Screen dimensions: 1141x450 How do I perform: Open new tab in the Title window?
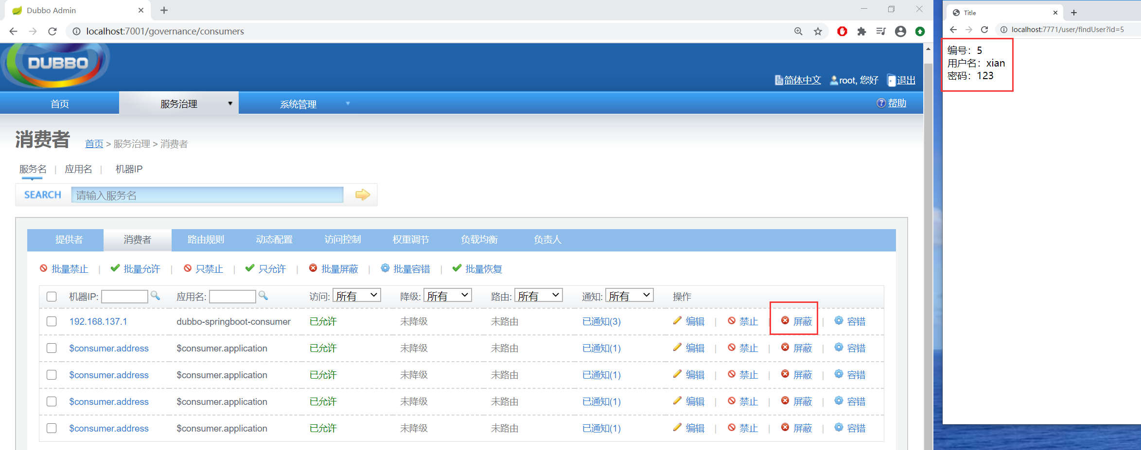click(x=1074, y=13)
